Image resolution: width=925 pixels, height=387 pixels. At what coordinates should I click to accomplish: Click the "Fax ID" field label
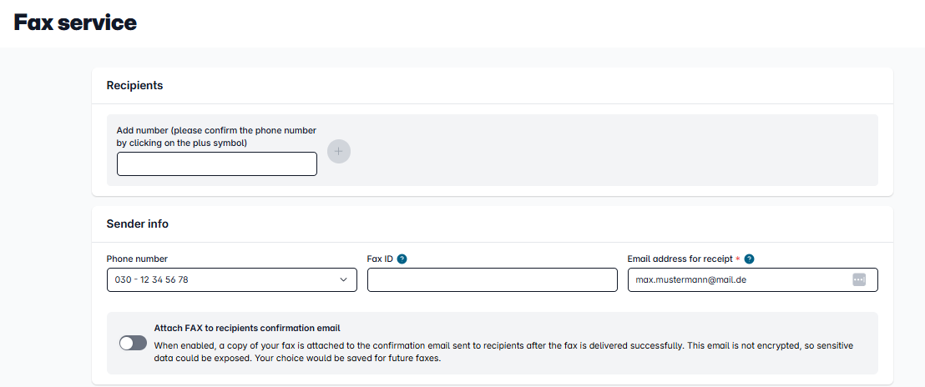pos(380,259)
